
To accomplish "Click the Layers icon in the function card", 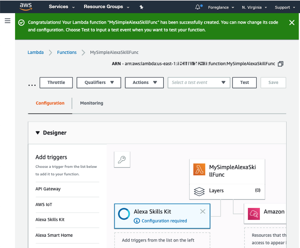I will (199, 191).
